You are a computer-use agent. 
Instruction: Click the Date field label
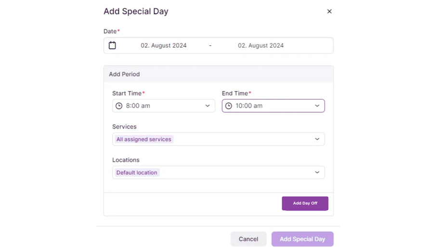click(x=110, y=31)
